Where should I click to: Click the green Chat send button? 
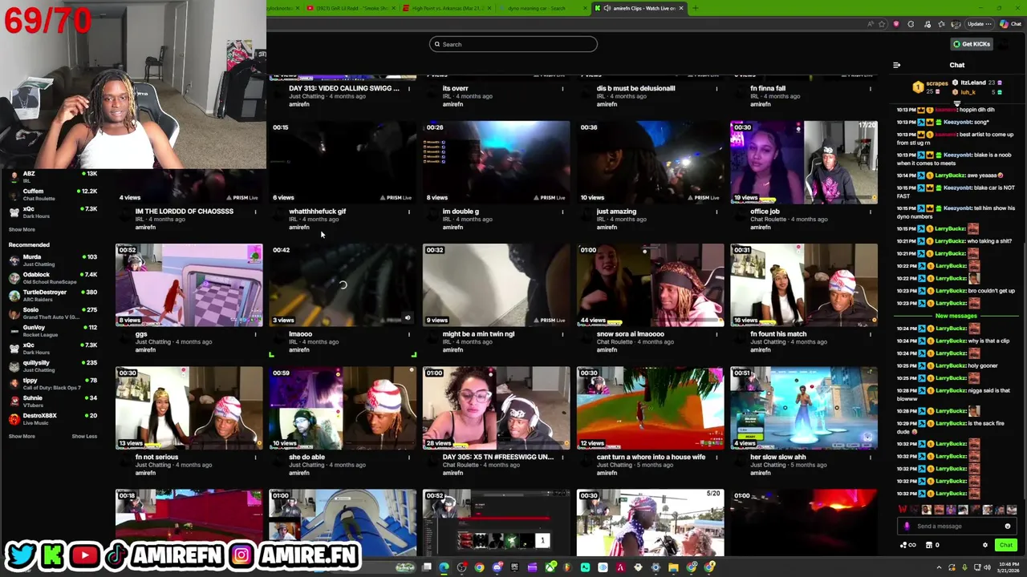[1005, 545]
